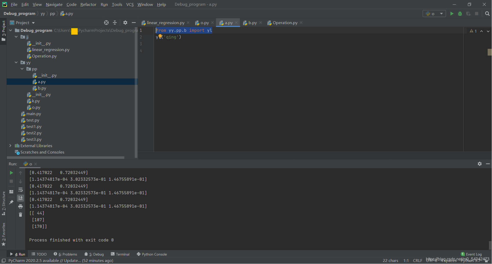Clear all Run console output
492x264 pixels.
20,215
